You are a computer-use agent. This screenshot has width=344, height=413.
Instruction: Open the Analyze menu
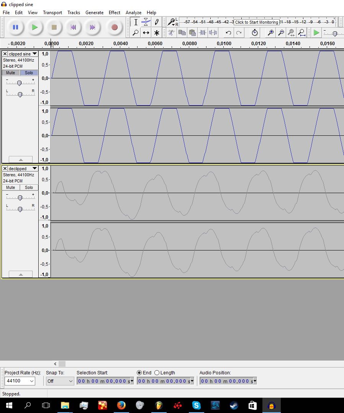[x=133, y=12]
